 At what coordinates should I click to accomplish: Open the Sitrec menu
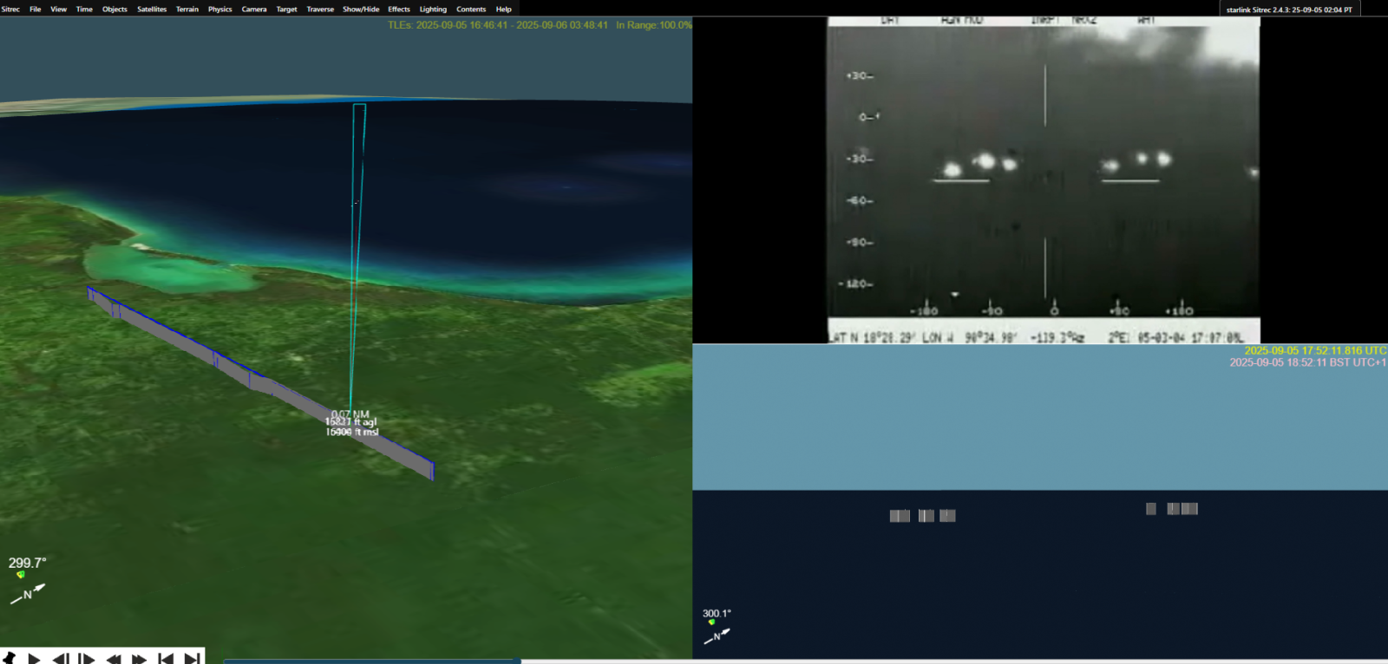click(10, 10)
